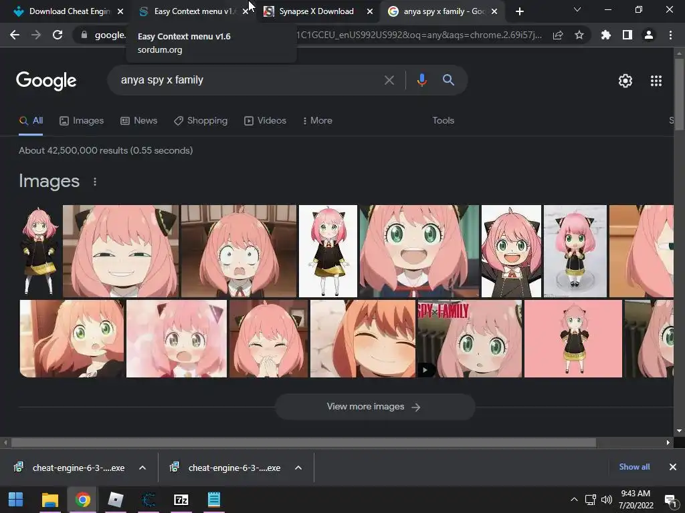
Task: Open the Google apps grid
Action: coord(656,81)
